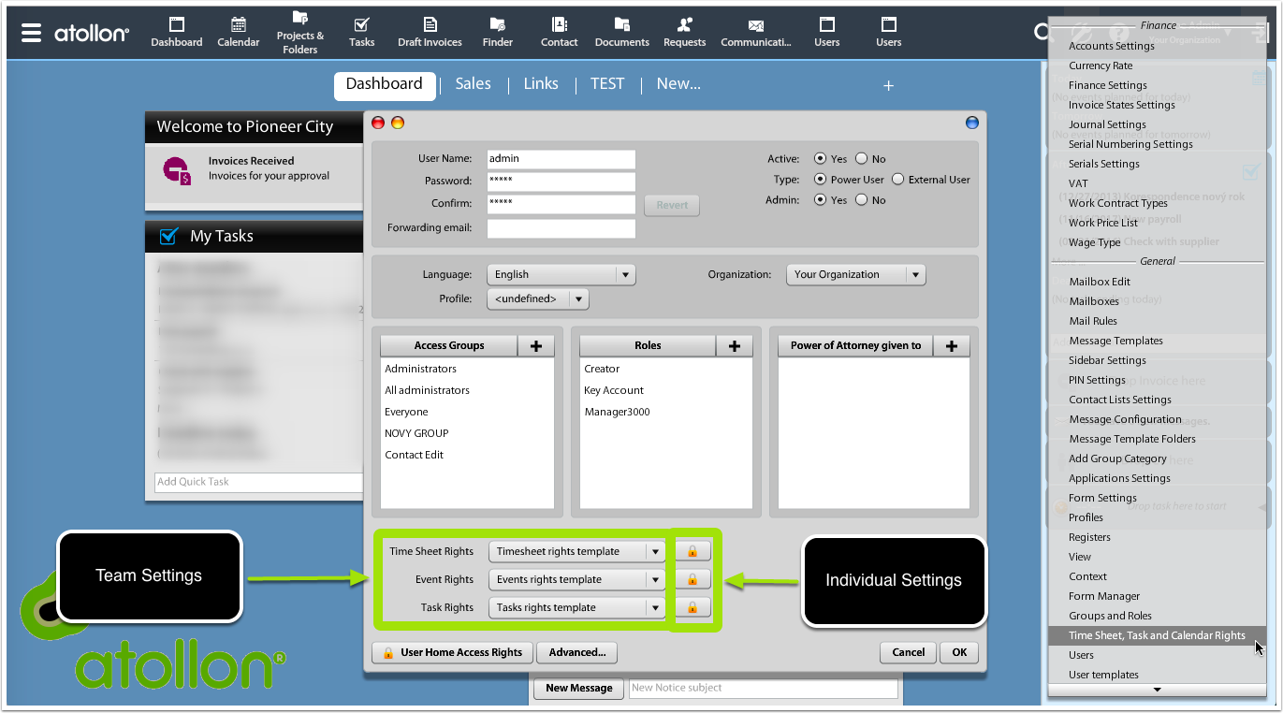Image resolution: width=1283 pixels, height=713 pixels.
Task: Click the Advanced... button
Action: tap(577, 652)
